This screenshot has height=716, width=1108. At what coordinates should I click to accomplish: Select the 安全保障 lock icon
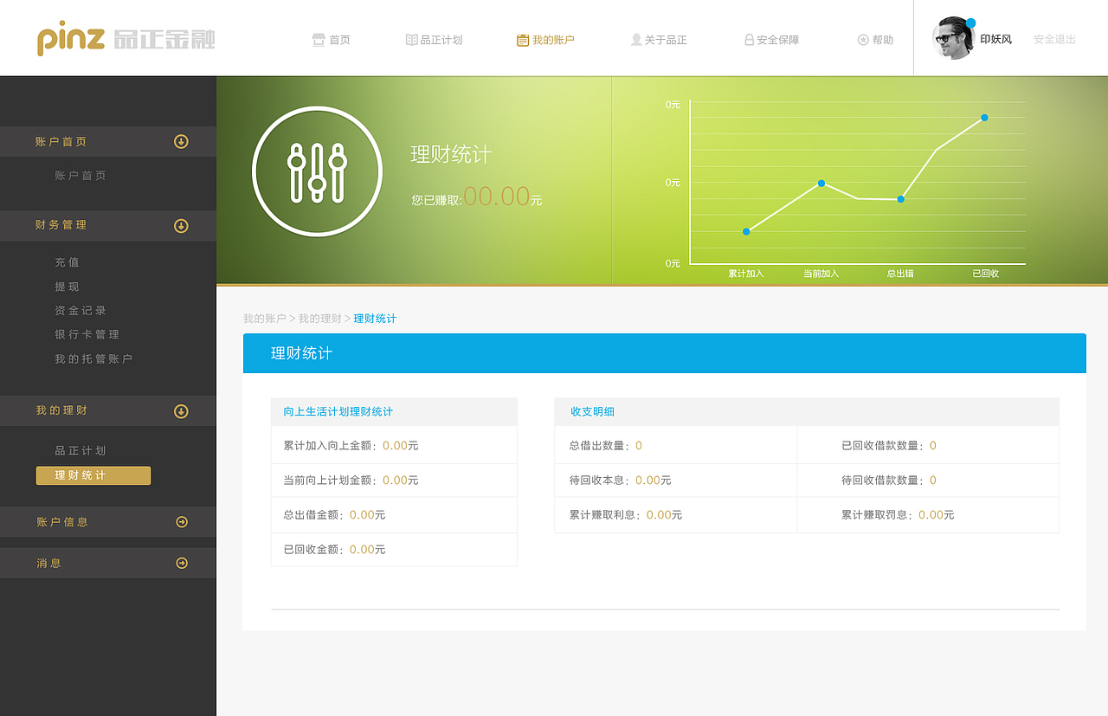(x=748, y=39)
